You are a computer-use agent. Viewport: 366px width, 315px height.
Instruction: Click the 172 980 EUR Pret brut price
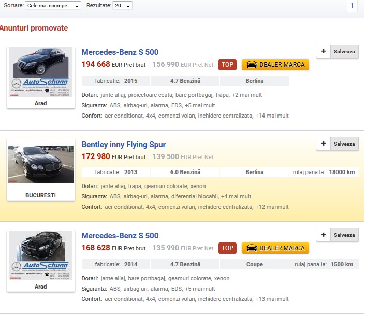113,156
